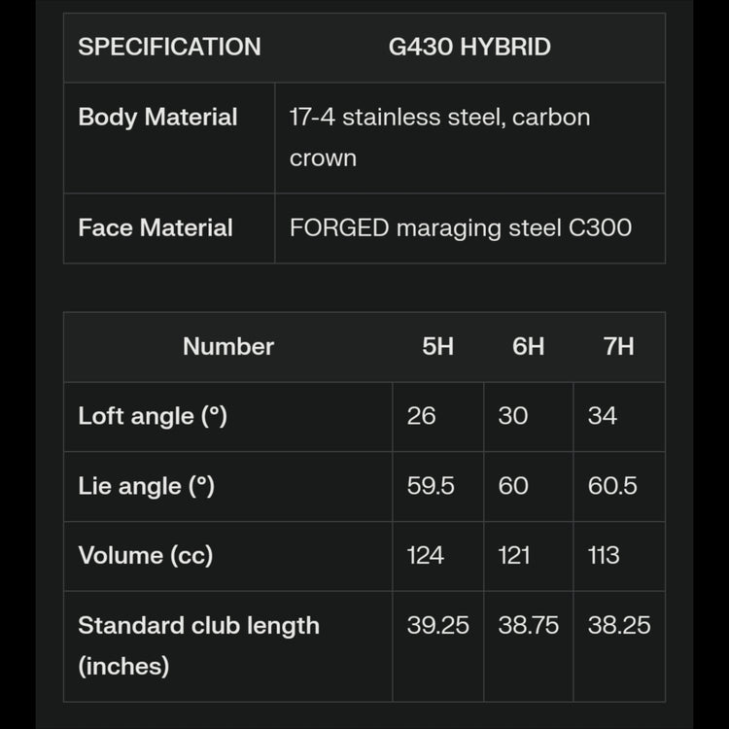729x729 pixels.
Task: Click the 6H column header
Action: 528,346
